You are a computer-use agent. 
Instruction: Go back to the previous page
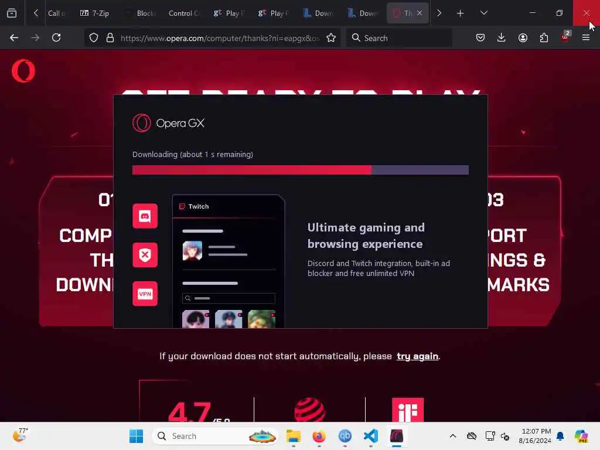(x=14, y=37)
